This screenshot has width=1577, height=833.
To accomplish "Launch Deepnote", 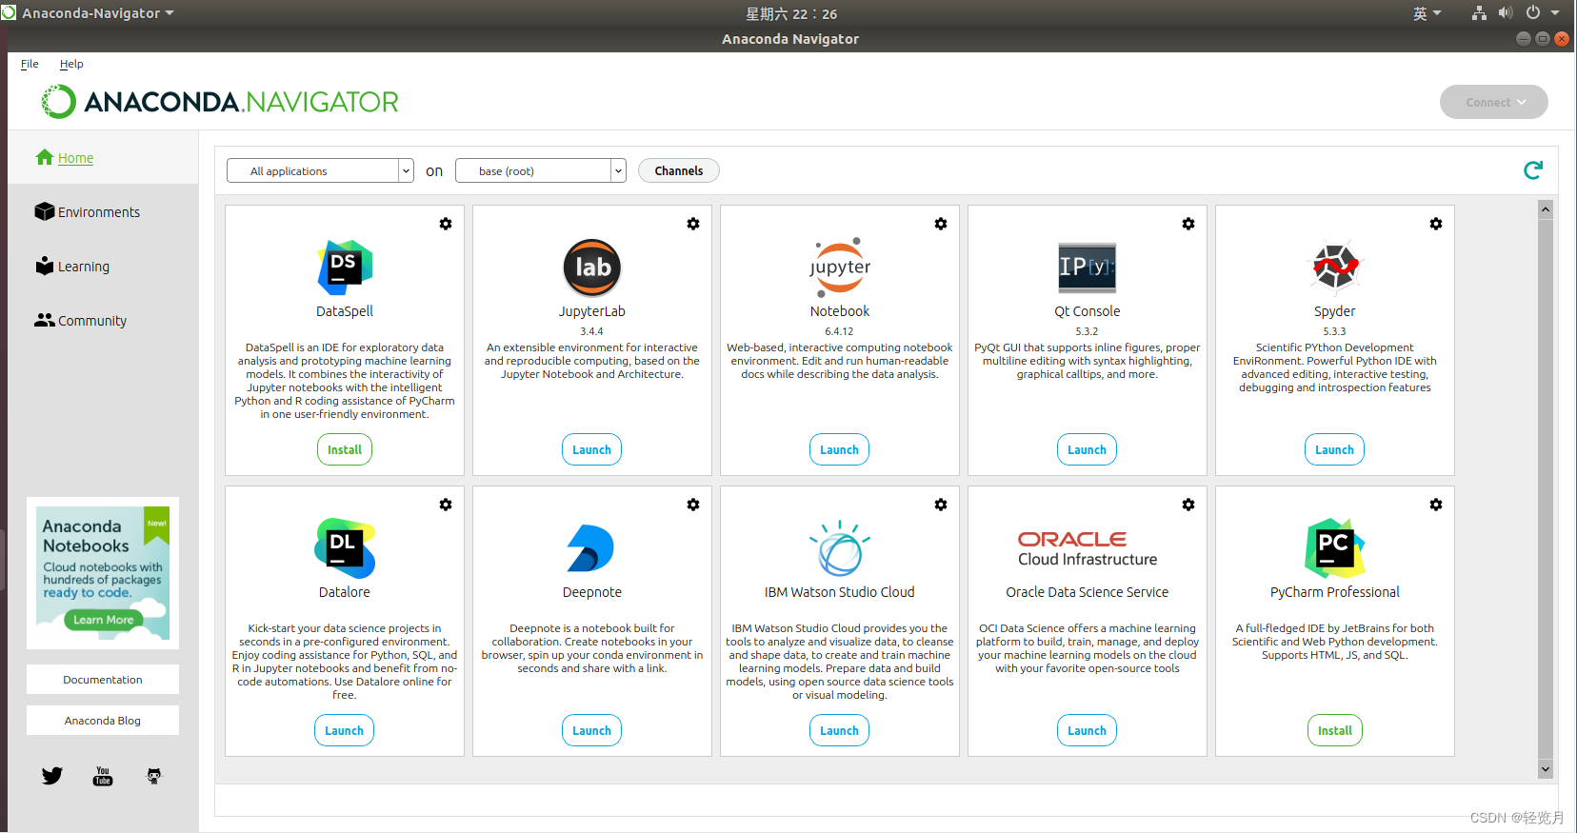I will (x=592, y=730).
